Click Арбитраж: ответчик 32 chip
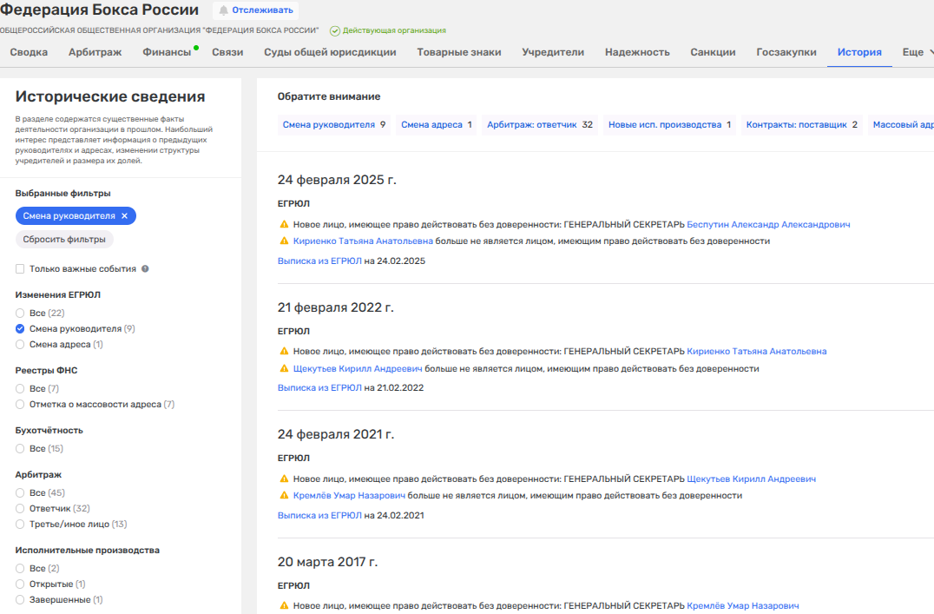 [x=539, y=125]
